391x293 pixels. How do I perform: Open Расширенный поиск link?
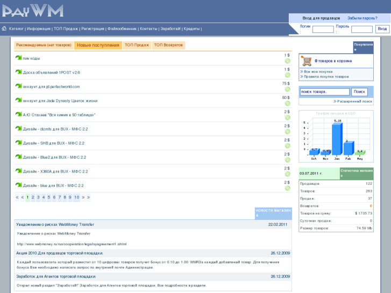coord(354,101)
